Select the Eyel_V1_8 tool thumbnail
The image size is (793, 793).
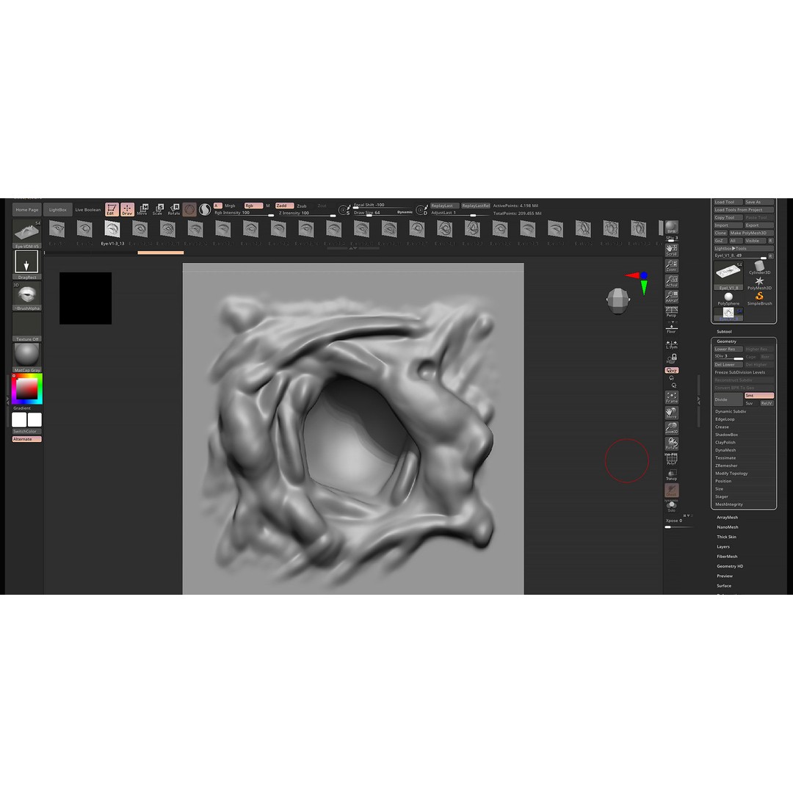728,275
